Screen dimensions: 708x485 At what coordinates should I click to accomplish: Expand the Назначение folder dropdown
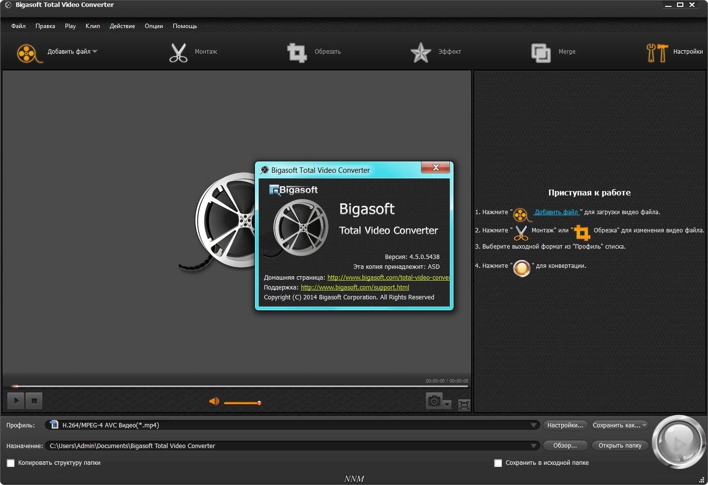coord(534,446)
